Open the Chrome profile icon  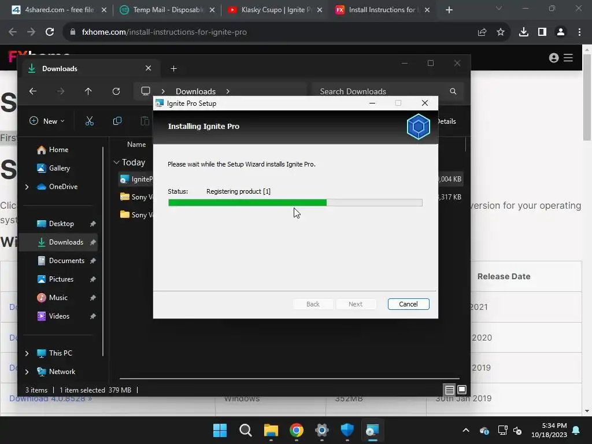(561, 32)
